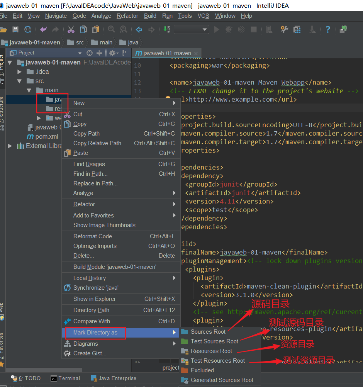Open Project Structure from the toolbar
Viewport: 363px width, 387px height.
point(297,29)
